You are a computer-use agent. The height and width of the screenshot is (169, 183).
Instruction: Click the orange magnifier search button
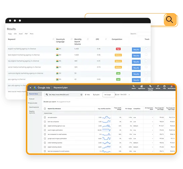[170, 20]
